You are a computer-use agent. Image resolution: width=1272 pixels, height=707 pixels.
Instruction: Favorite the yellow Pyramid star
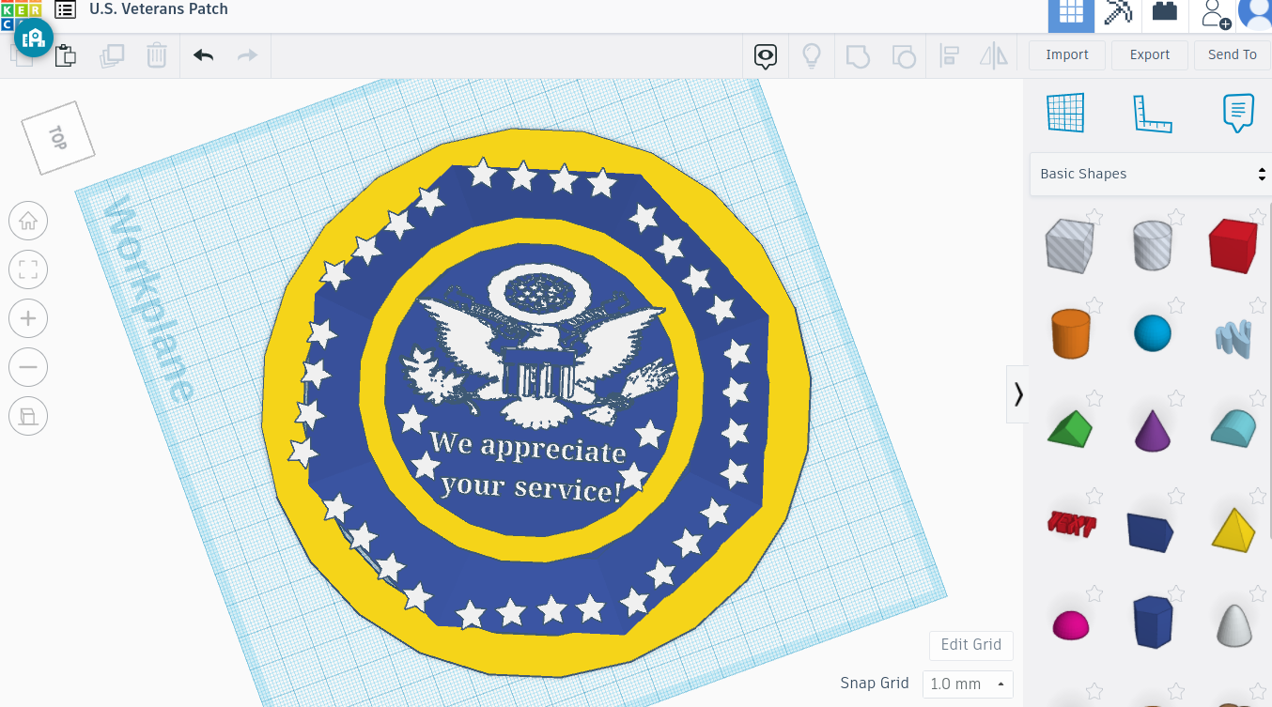click(1258, 496)
